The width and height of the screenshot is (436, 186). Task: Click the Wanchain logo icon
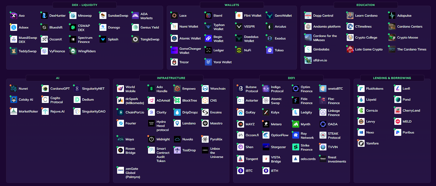pyautogui.click(x=205, y=89)
